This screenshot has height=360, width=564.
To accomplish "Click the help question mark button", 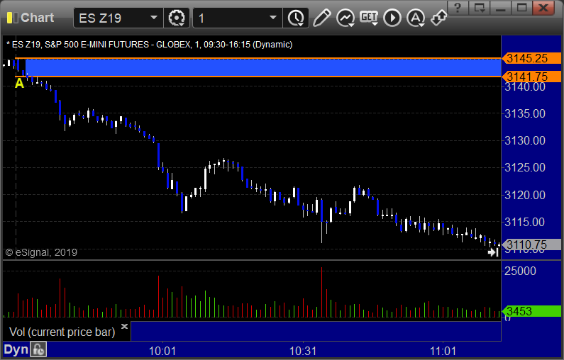I will tap(458, 8).
